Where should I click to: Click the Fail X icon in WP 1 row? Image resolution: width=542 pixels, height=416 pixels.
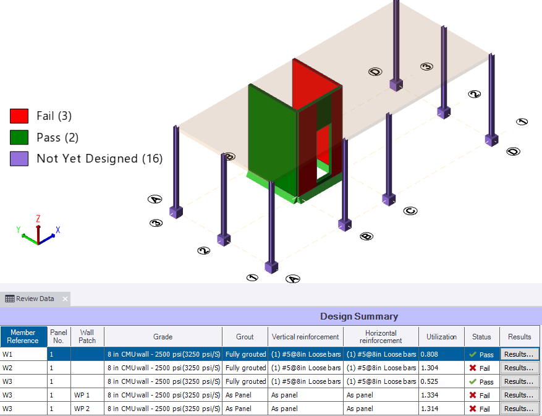click(x=472, y=395)
